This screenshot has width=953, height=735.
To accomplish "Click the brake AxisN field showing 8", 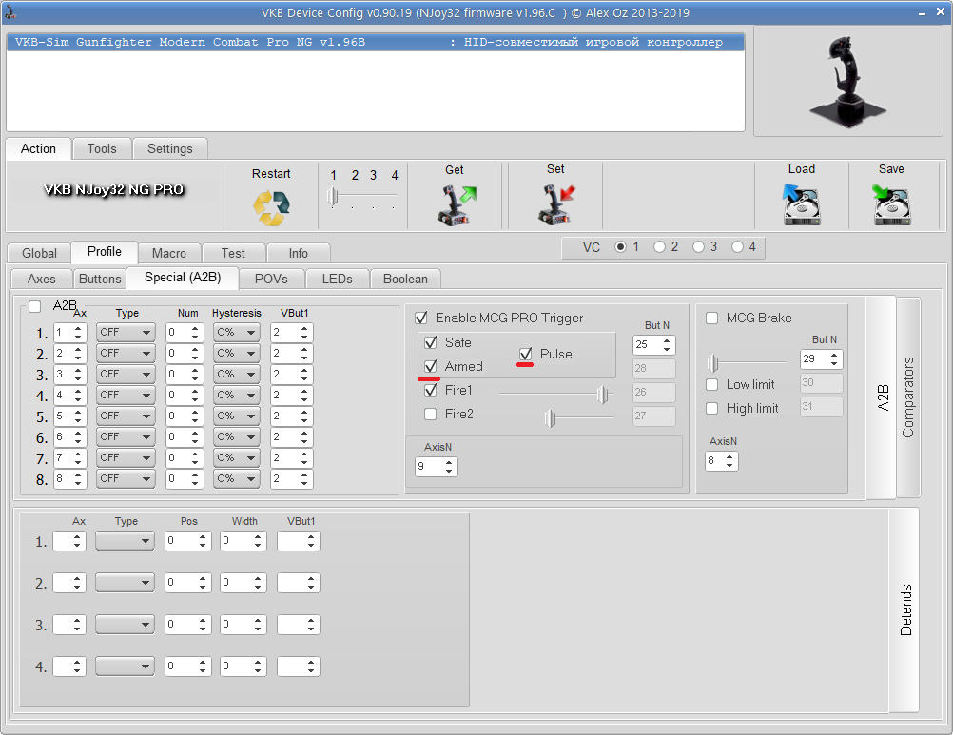I will [x=722, y=461].
